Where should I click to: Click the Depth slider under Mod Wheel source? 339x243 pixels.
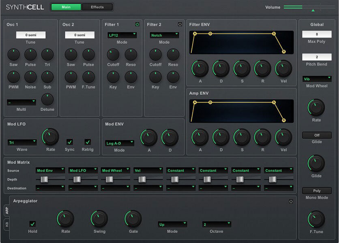115,179
